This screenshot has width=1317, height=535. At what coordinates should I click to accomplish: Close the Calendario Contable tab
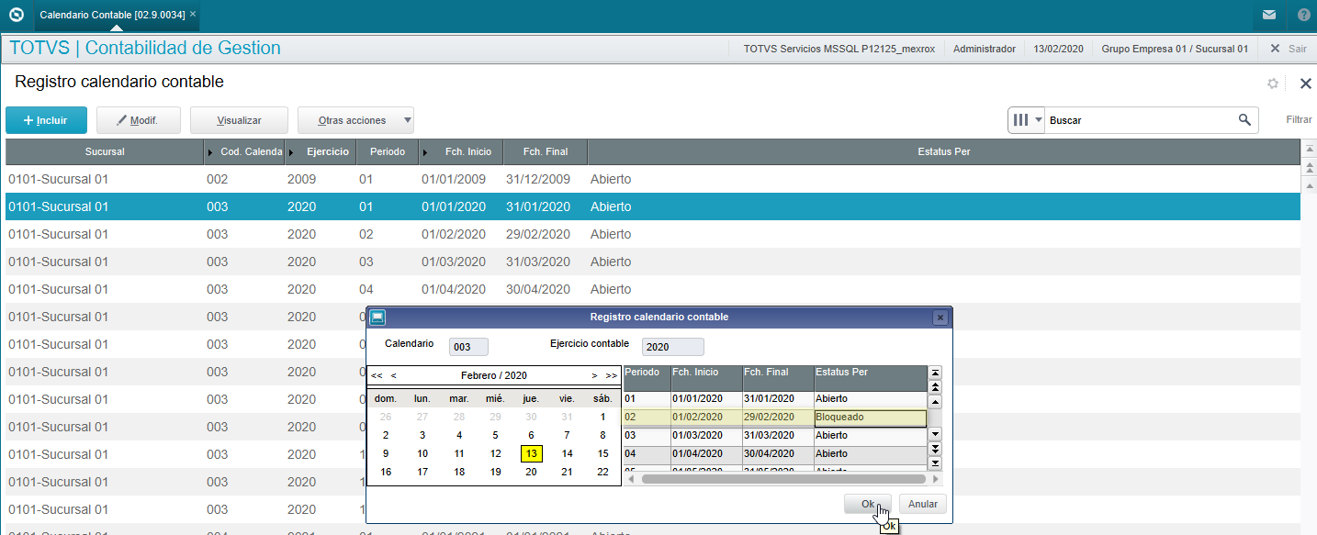click(192, 15)
